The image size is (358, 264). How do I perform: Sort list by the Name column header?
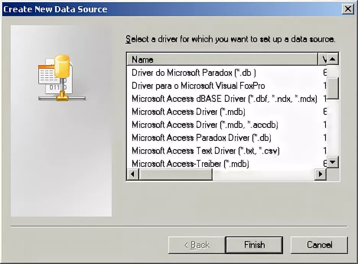coord(222,59)
